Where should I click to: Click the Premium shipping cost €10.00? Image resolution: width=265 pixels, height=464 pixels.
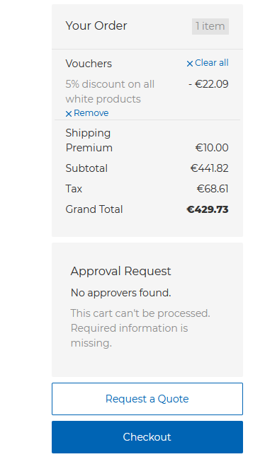pos(212,148)
